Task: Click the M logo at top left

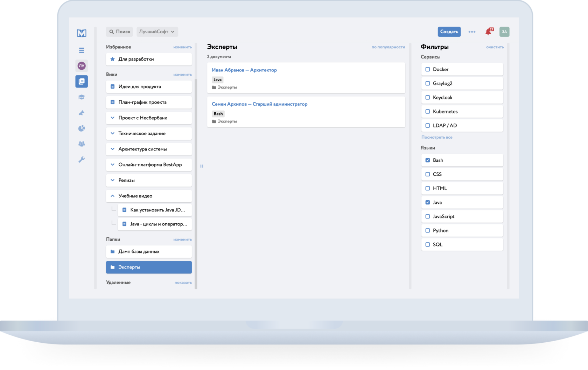Action: click(81, 32)
